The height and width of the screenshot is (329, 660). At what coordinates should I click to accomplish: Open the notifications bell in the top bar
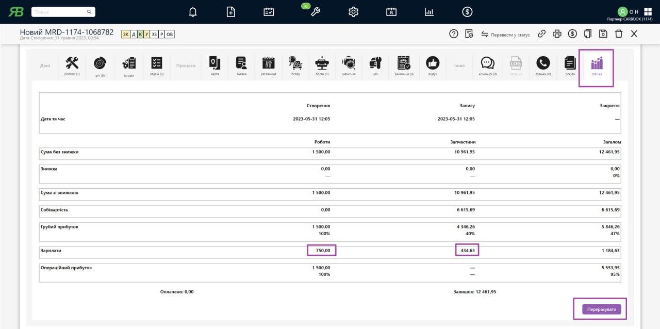(x=193, y=12)
